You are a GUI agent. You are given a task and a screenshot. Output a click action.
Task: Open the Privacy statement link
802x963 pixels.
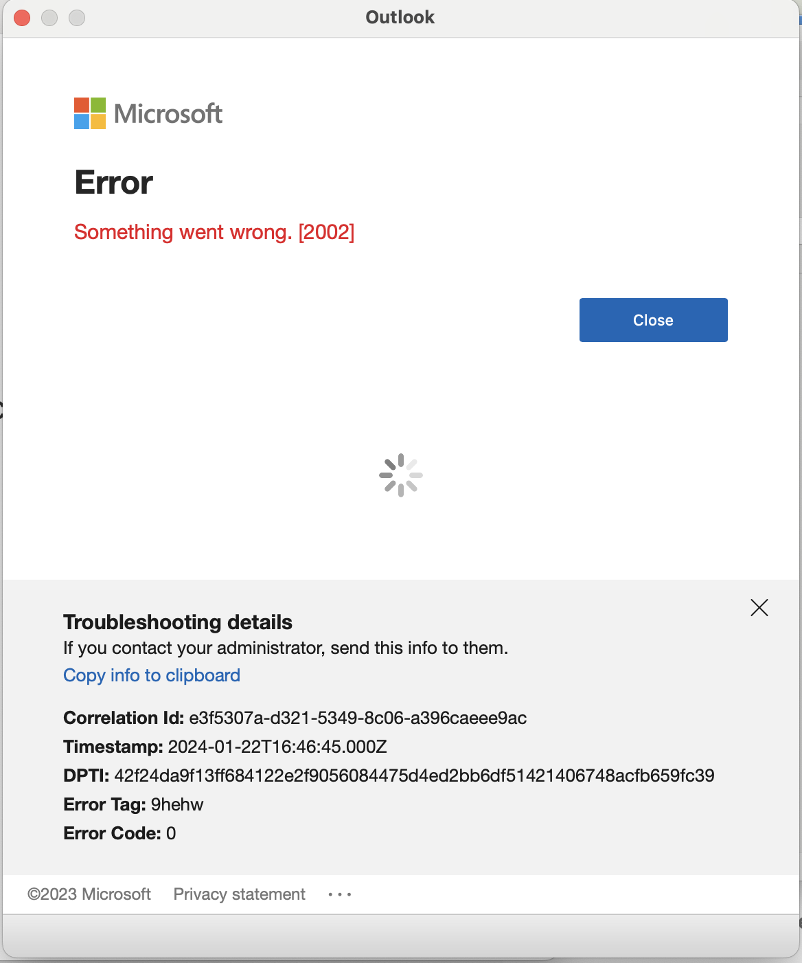pos(239,894)
